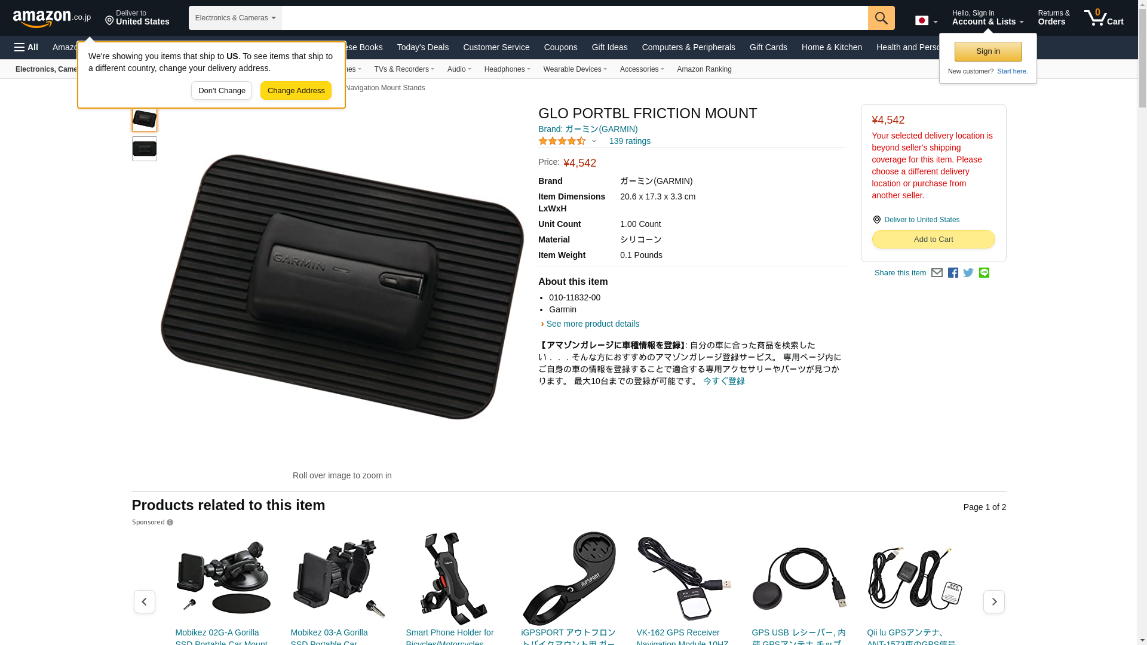This screenshot has height=645, width=1147.
Task: Click the Add to Cart button
Action: [x=933, y=239]
